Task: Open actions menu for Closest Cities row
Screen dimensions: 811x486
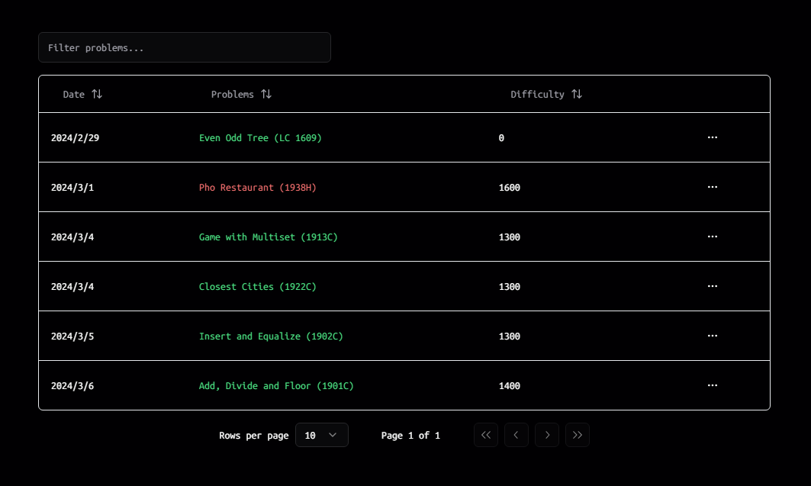Action: pyautogui.click(x=712, y=286)
